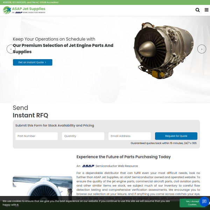This screenshot has height=210, width=210.
Task: Focus the Email Address input field
Action: [x=129, y=136]
